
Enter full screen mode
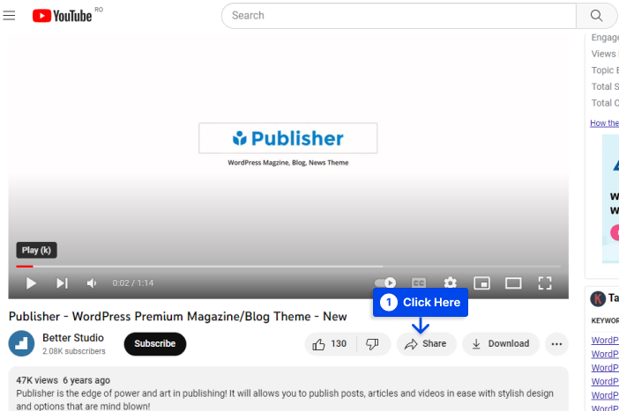pyautogui.click(x=545, y=283)
